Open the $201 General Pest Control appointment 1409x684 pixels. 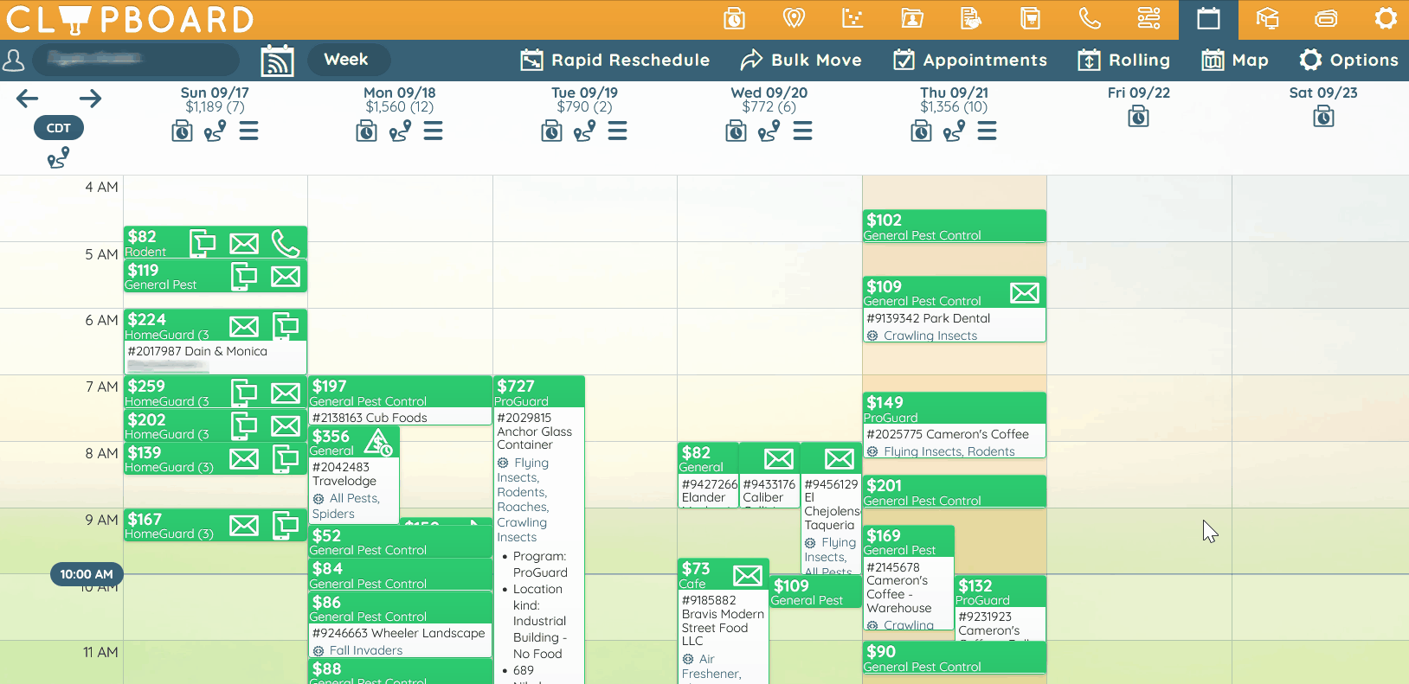[955, 491]
